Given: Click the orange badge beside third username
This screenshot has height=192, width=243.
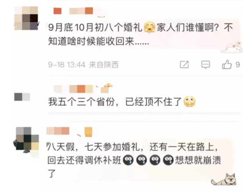Looking at the screenshot, I should [88, 132].
